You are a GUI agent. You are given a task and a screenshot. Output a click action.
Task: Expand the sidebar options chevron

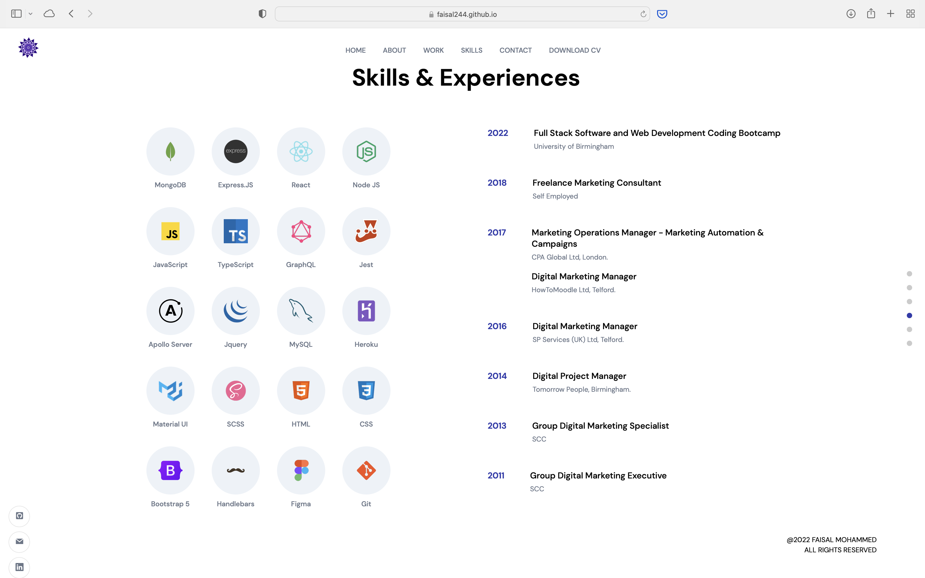[31, 13]
